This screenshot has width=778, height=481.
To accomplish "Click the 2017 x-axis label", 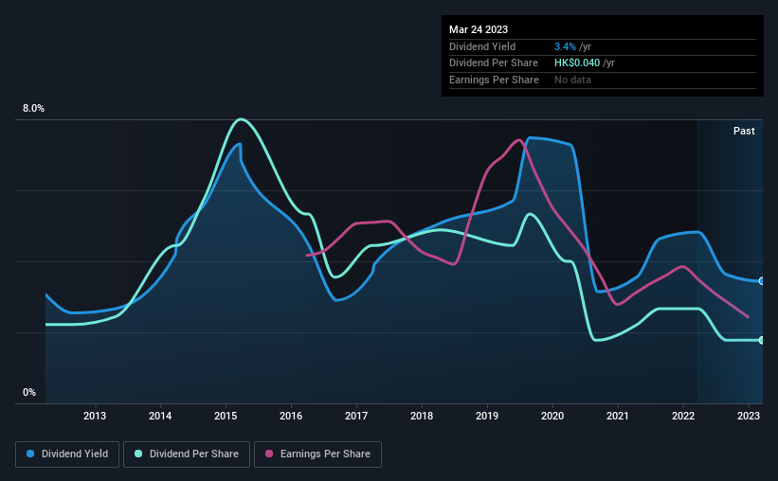I will point(356,416).
